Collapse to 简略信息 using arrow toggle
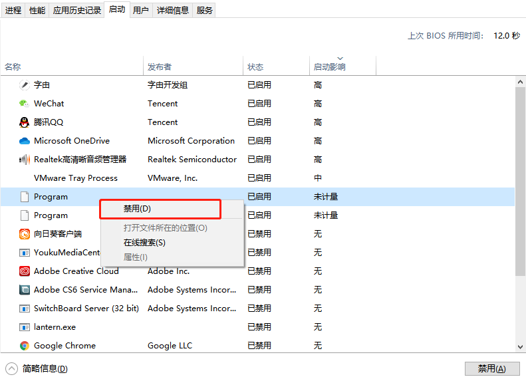The width and height of the screenshot is (526, 385). tap(12, 369)
